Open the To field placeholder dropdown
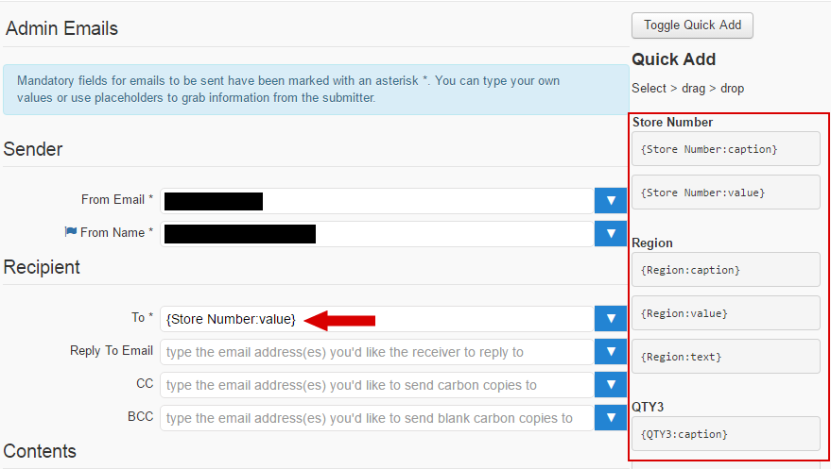 pyautogui.click(x=611, y=319)
